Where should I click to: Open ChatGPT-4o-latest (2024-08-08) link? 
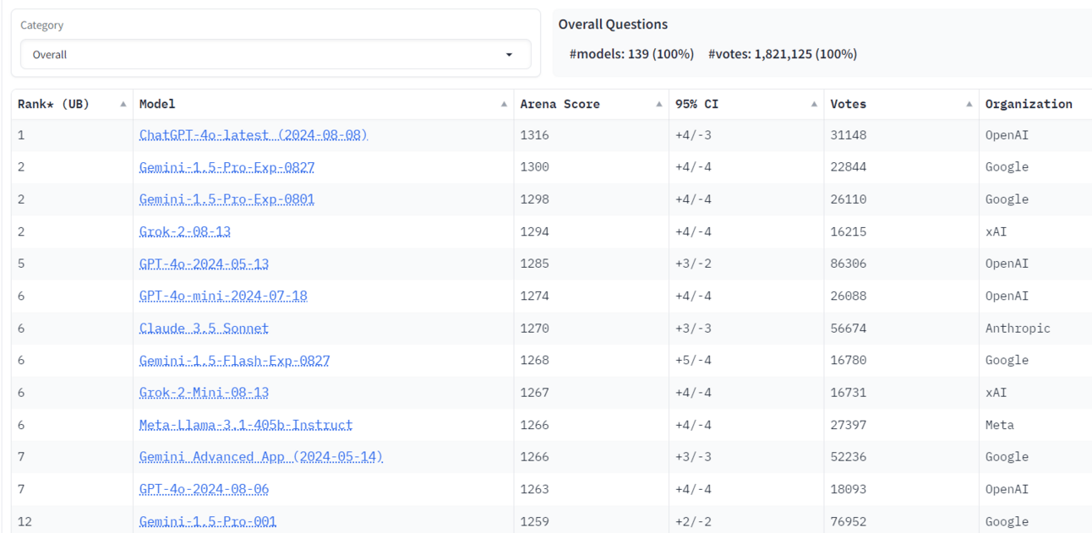pos(254,135)
